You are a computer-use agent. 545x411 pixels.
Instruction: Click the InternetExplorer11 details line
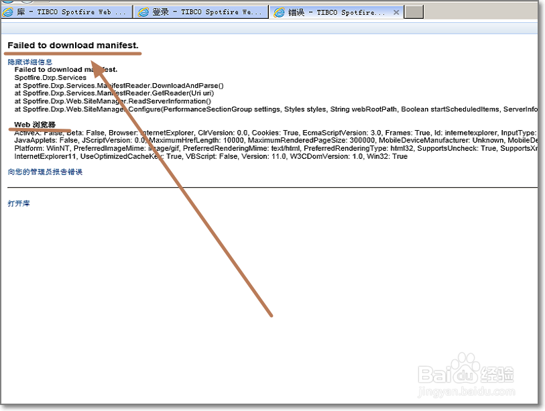coord(211,156)
